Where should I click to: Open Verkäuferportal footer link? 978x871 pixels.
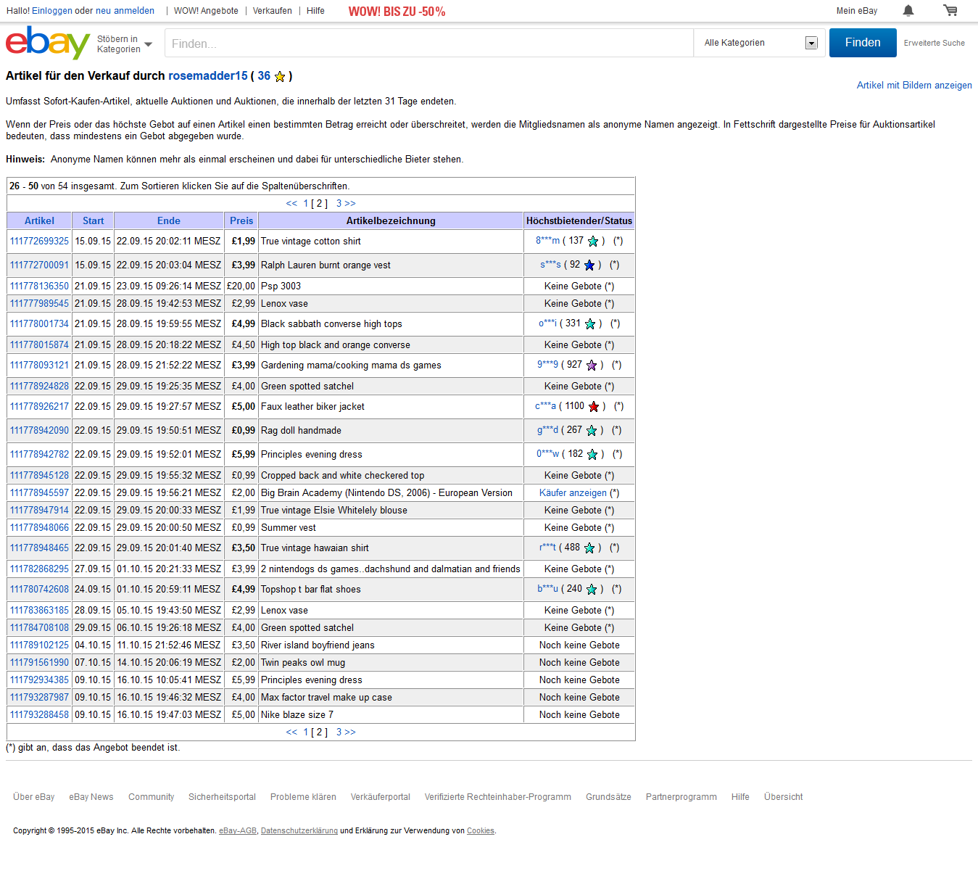pyautogui.click(x=381, y=797)
